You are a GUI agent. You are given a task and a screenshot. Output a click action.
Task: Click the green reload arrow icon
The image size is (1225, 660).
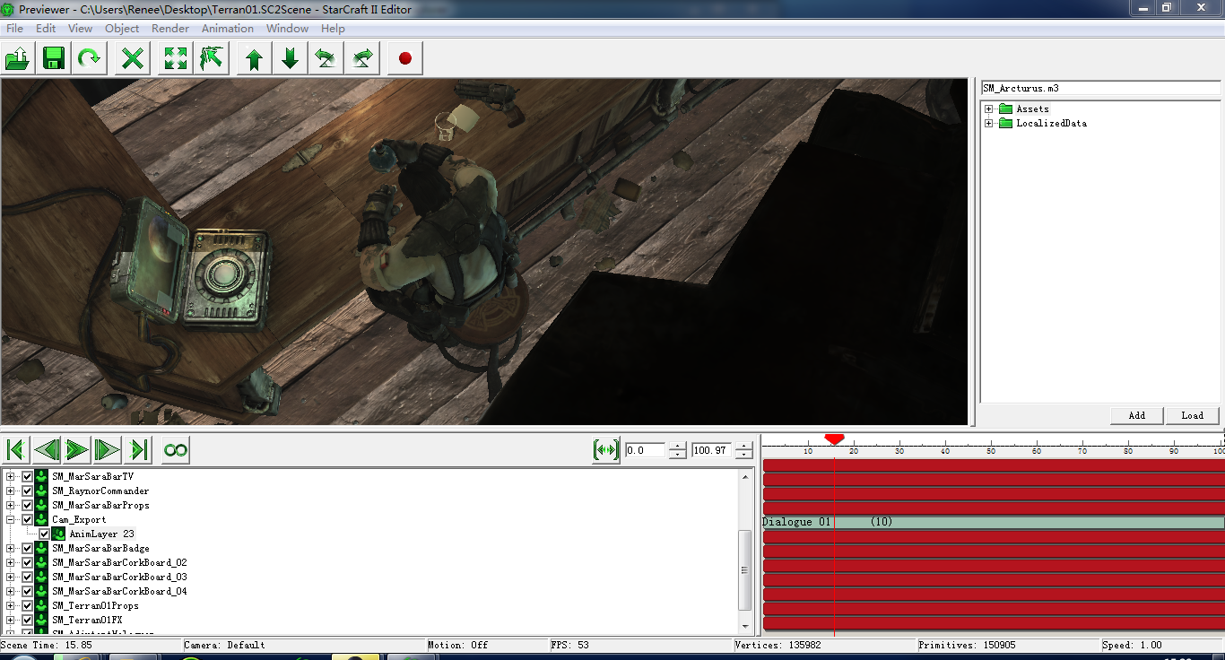click(x=90, y=59)
